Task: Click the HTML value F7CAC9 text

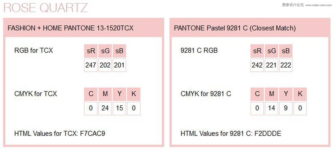Action: tap(93, 133)
